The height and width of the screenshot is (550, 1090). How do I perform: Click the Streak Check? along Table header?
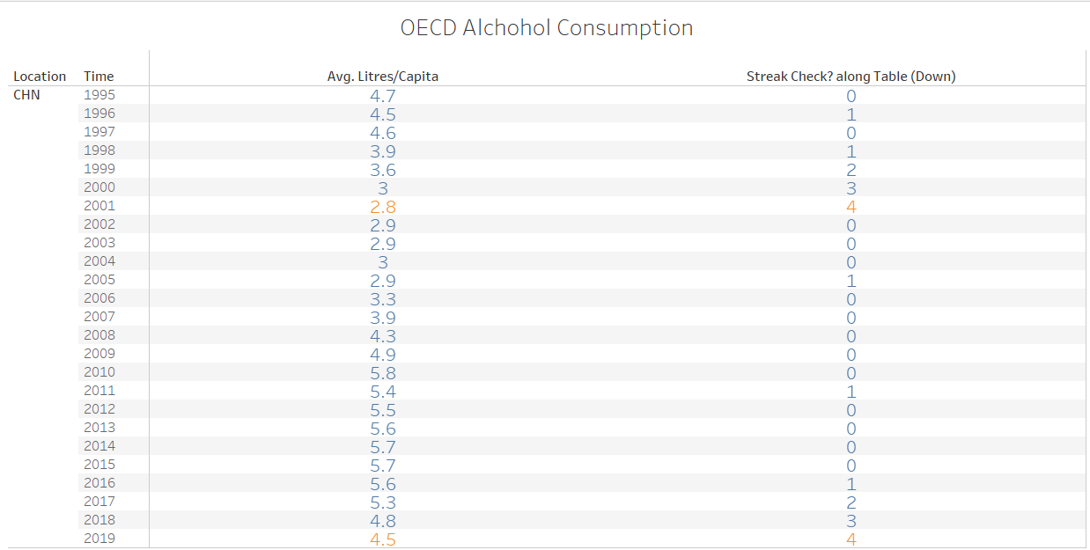851,77
